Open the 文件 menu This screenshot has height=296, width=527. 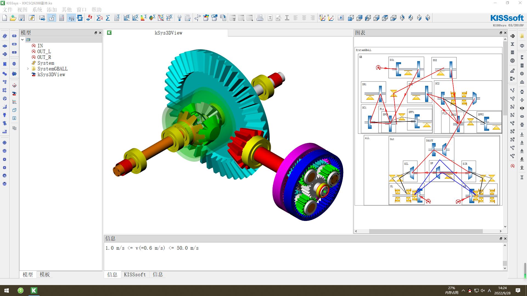(8, 10)
